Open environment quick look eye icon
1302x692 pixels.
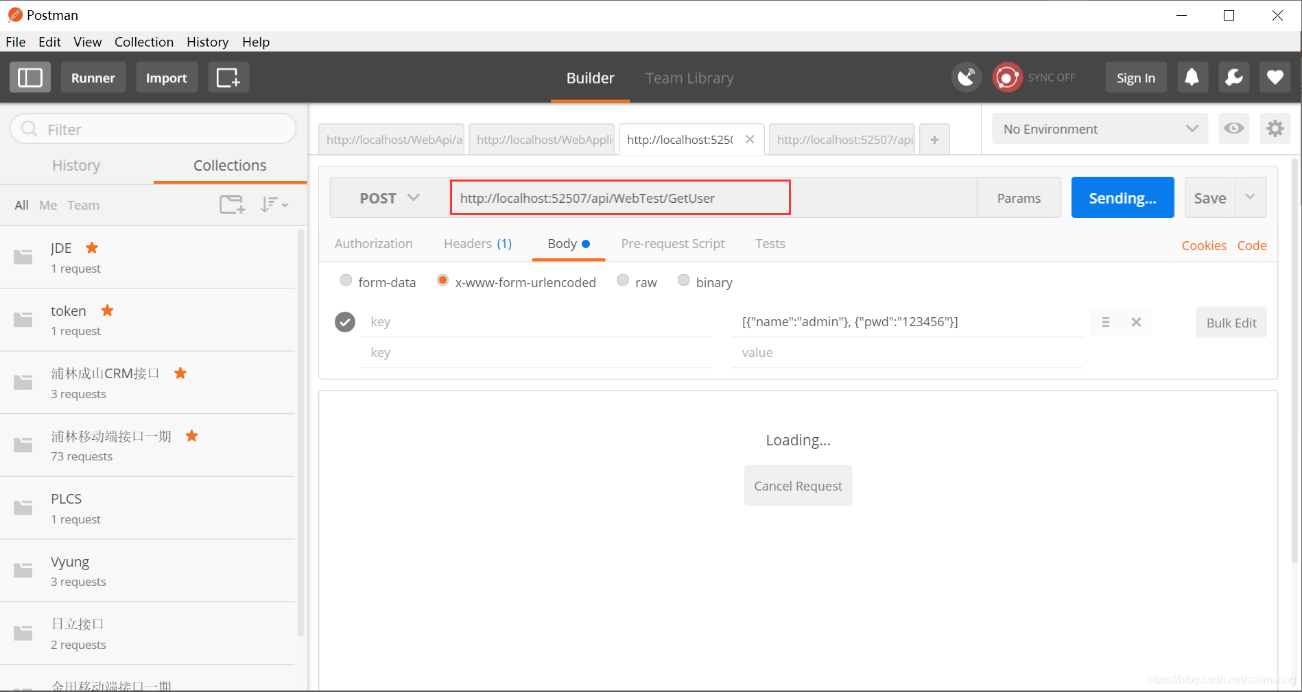point(1233,129)
